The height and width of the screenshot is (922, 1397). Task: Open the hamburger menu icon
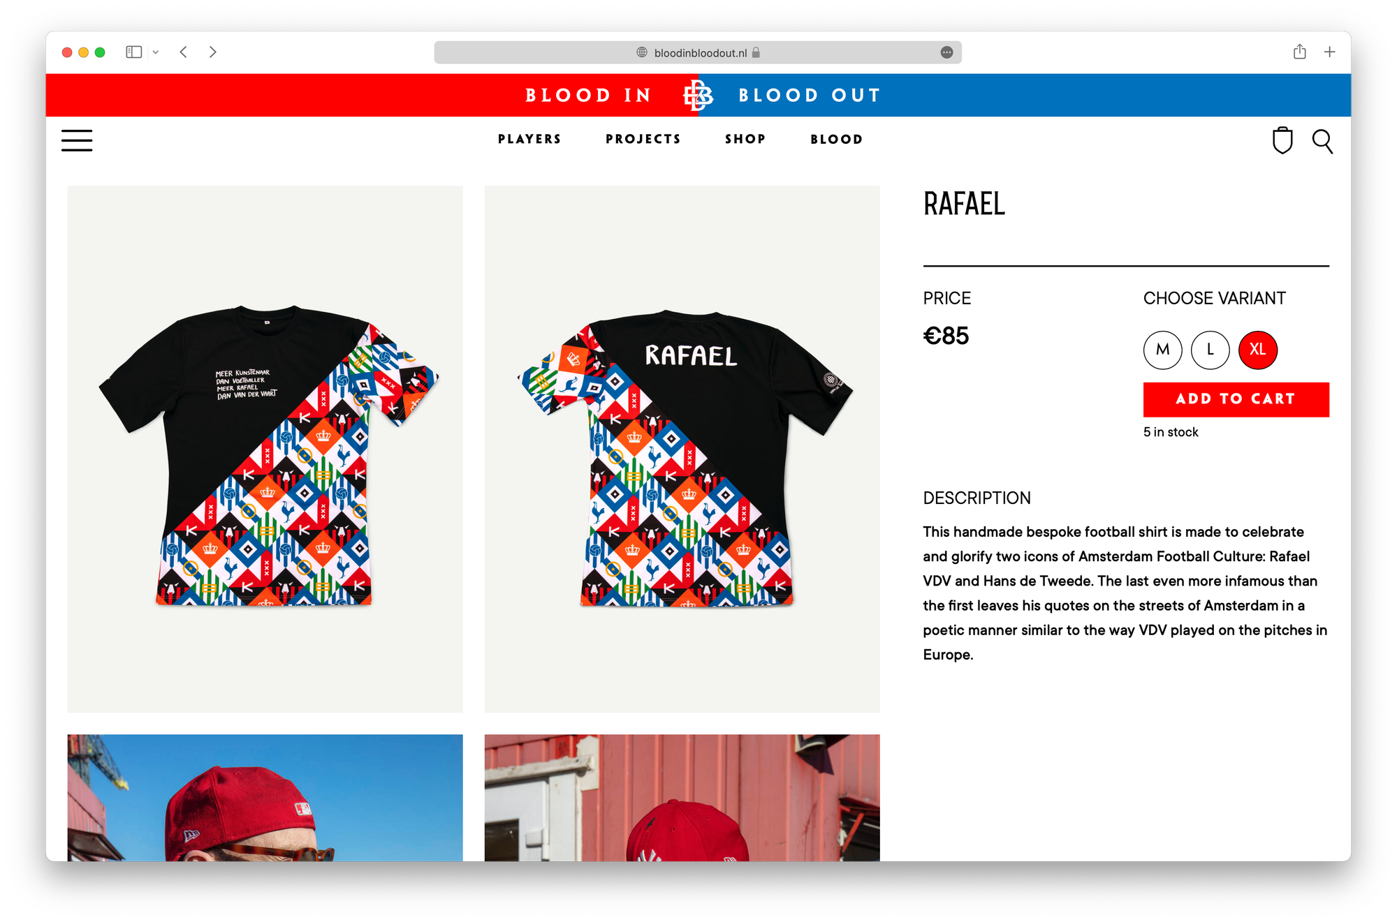click(x=77, y=140)
